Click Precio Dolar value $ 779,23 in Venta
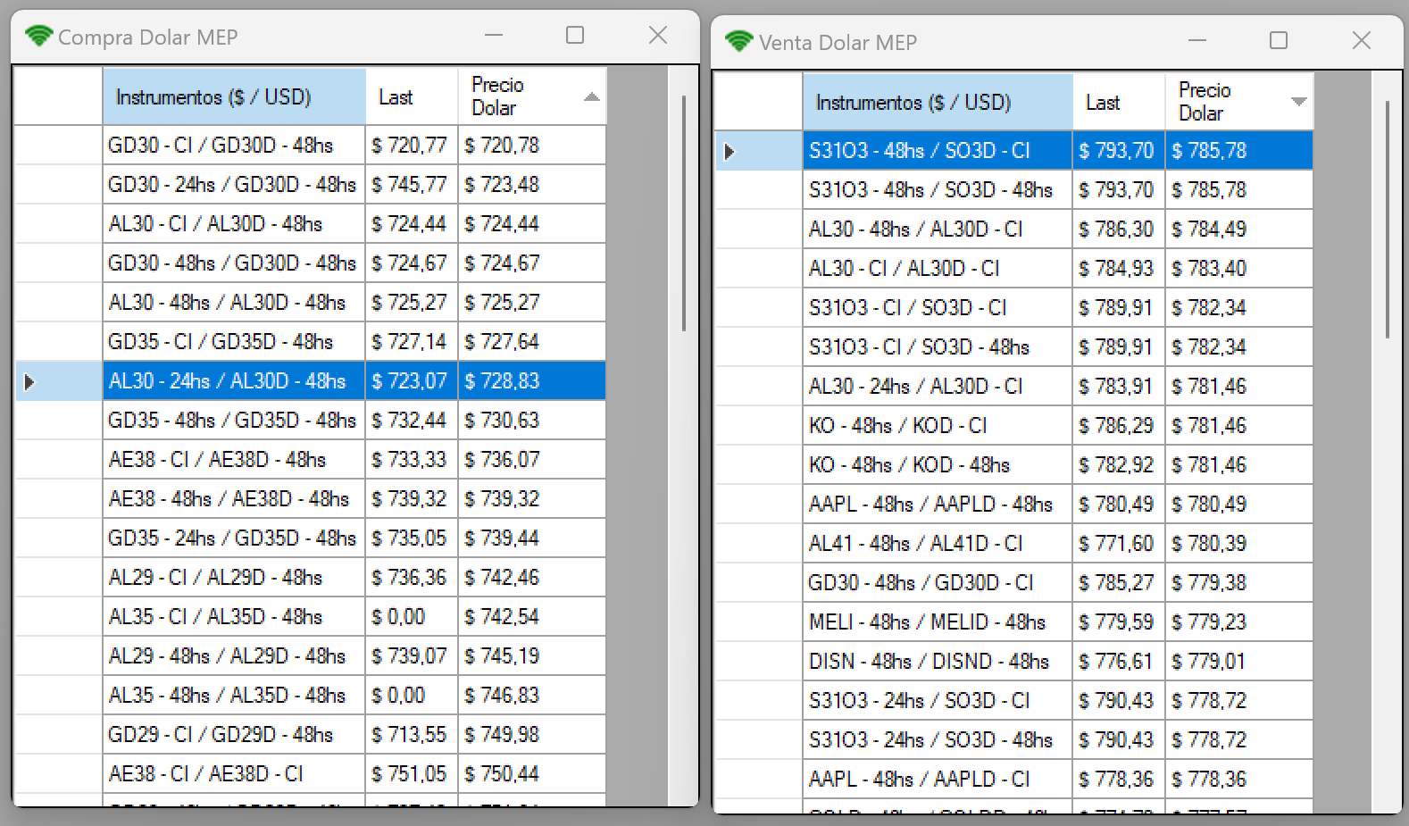The width and height of the screenshot is (1409, 826). pos(1209,622)
